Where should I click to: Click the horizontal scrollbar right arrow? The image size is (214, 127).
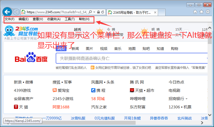pyautogui.click(x=202, y=123)
